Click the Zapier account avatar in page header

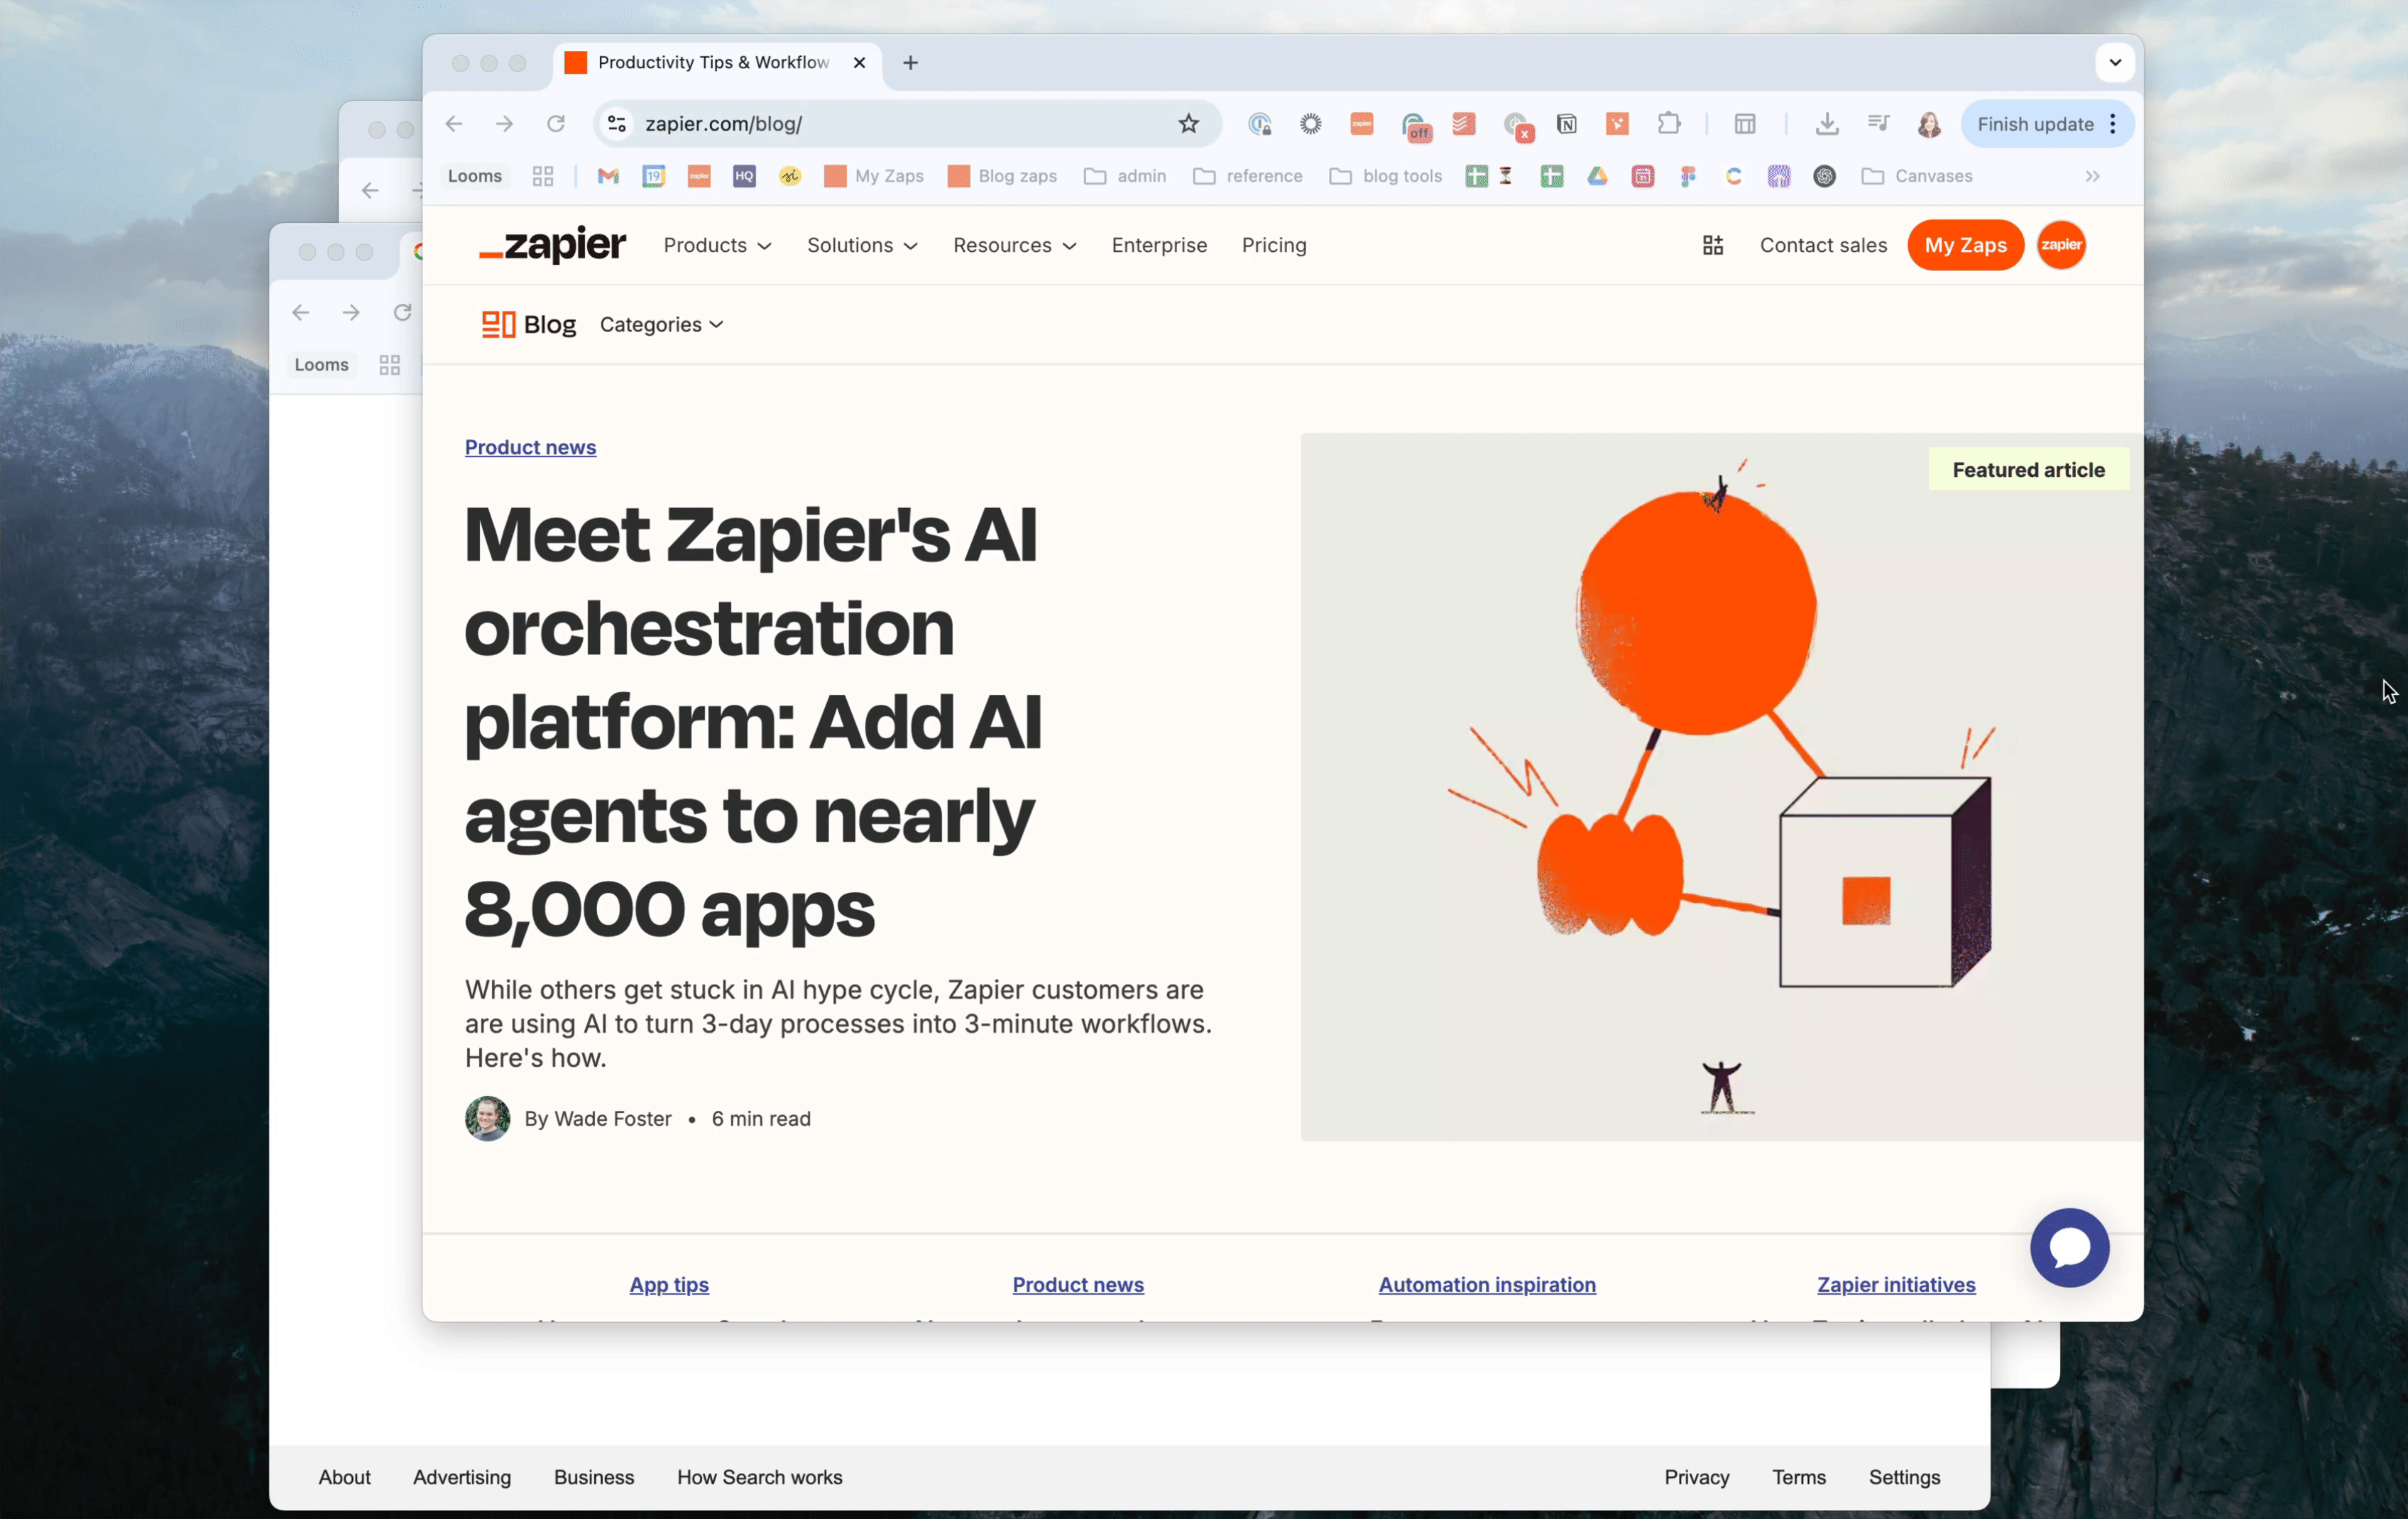[x=2061, y=245]
